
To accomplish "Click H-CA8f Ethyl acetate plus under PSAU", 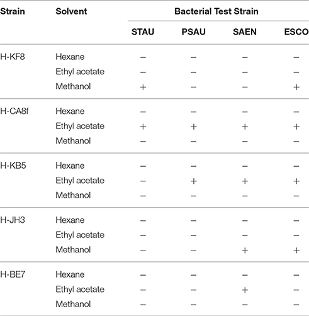I will (x=194, y=127).
